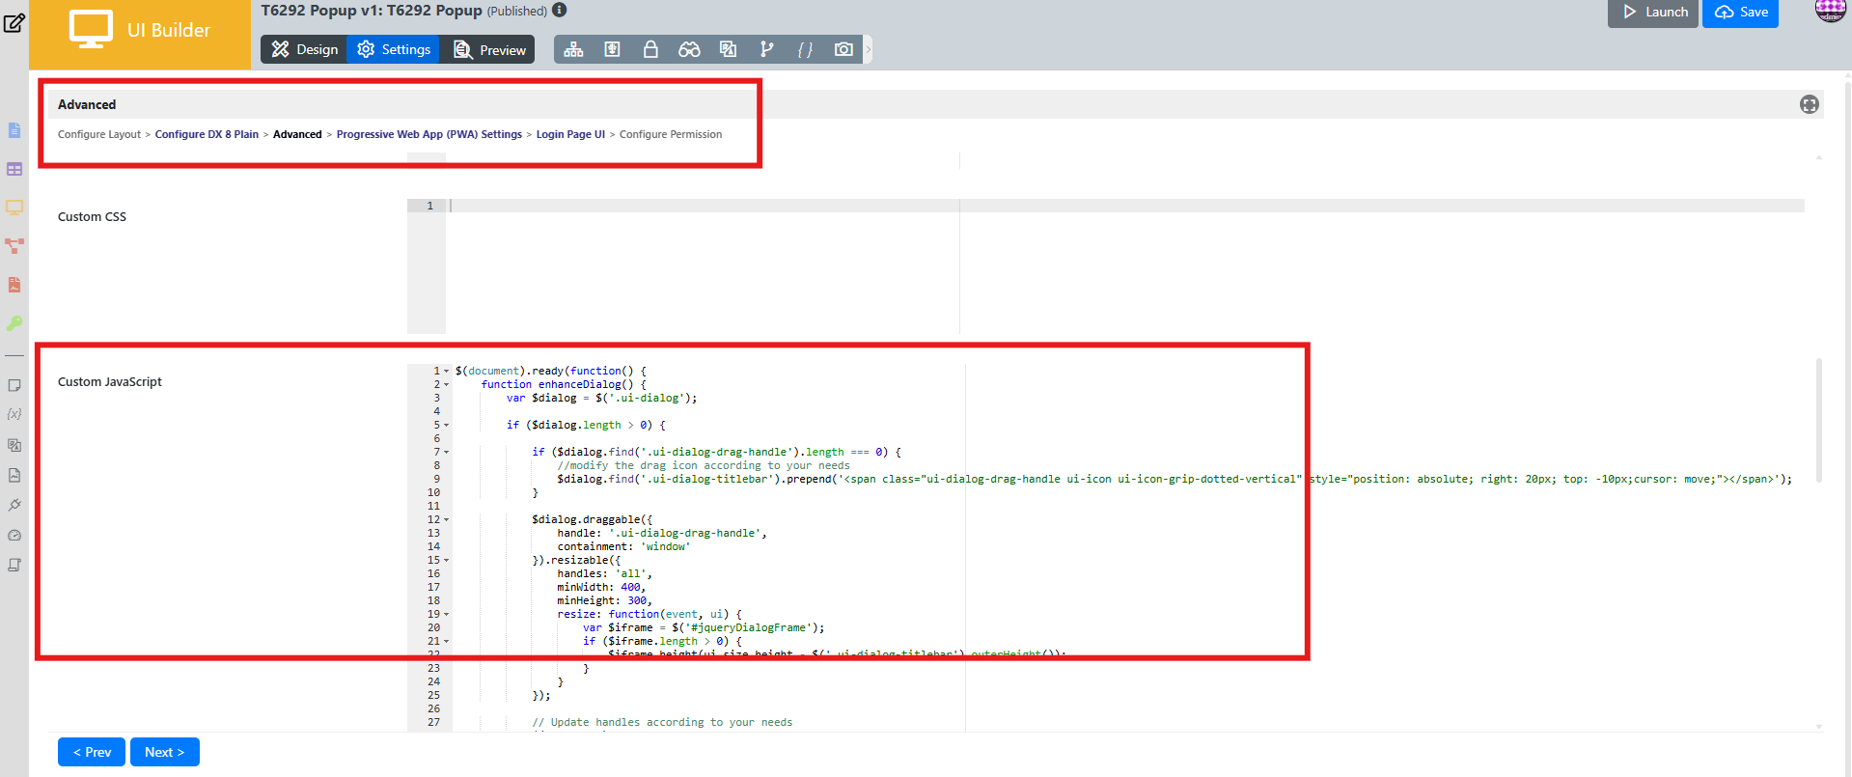Click the vertical scrollbar of the settings page

click(1818, 420)
